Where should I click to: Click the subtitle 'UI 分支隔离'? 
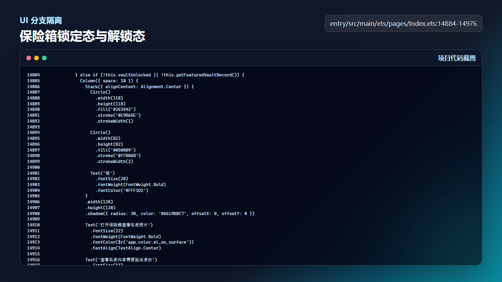[x=41, y=20]
